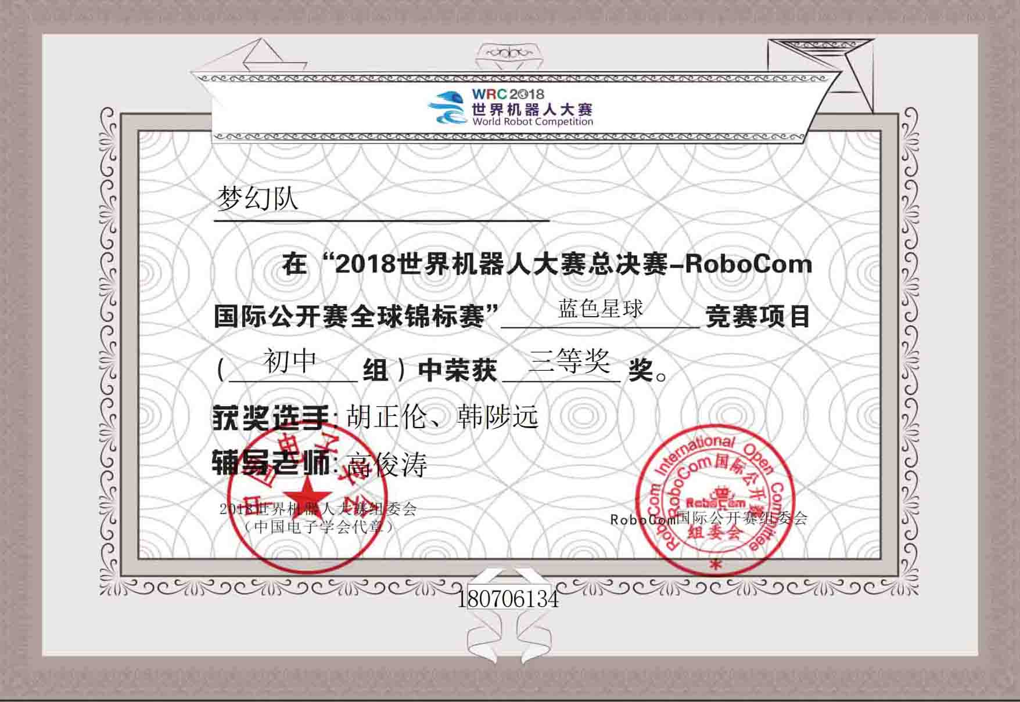Click the winners' names 胡正伦、韩陟远
Screen dimensions: 1020x702
coord(441,417)
